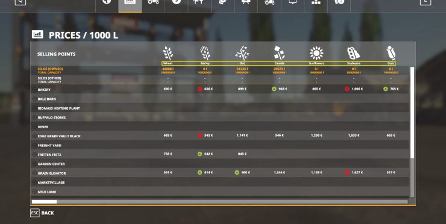This screenshot has height=224, width=446.
Task: Expand the Grain Elevator row
Action: (34, 173)
